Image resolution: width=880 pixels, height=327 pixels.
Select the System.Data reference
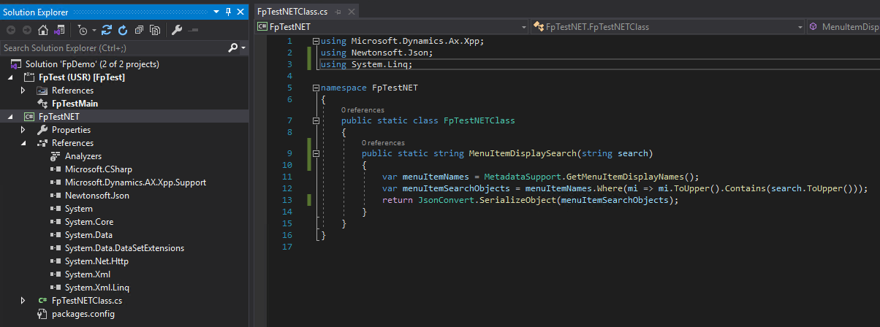[88, 235]
